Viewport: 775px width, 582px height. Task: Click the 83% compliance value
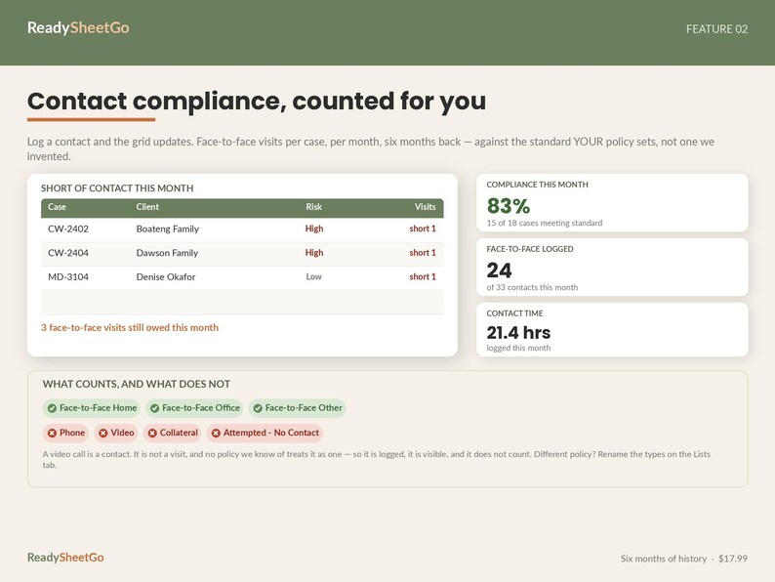509,205
